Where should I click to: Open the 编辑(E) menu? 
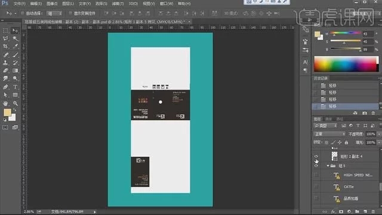click(x=36, y=4)
